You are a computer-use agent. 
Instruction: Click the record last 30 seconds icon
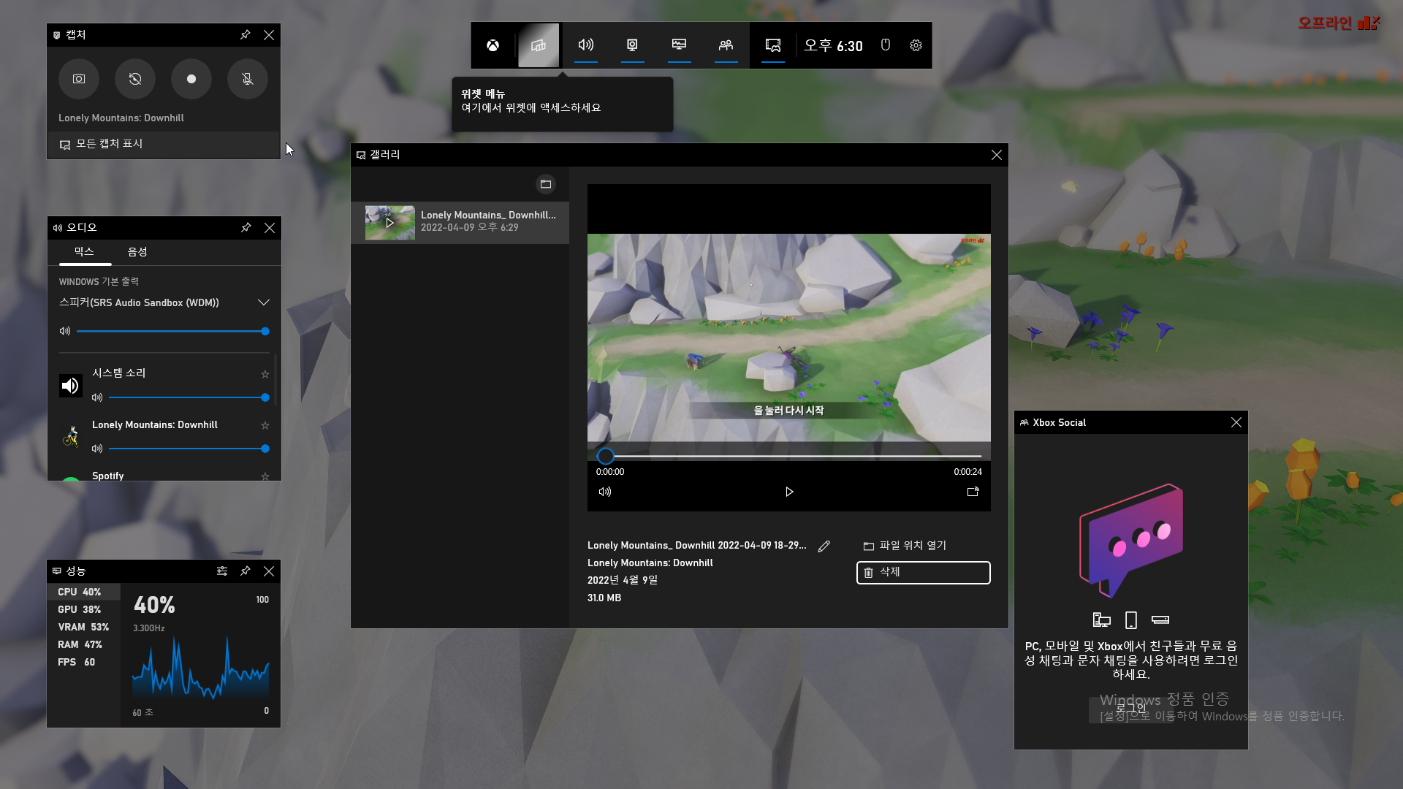pos(135,79)
